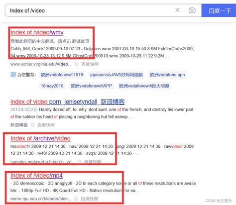236x205 pixels.
Task: Open the index of video porn_jenisetyndall 新浪博客 result
Action: [x=68, y=102]
